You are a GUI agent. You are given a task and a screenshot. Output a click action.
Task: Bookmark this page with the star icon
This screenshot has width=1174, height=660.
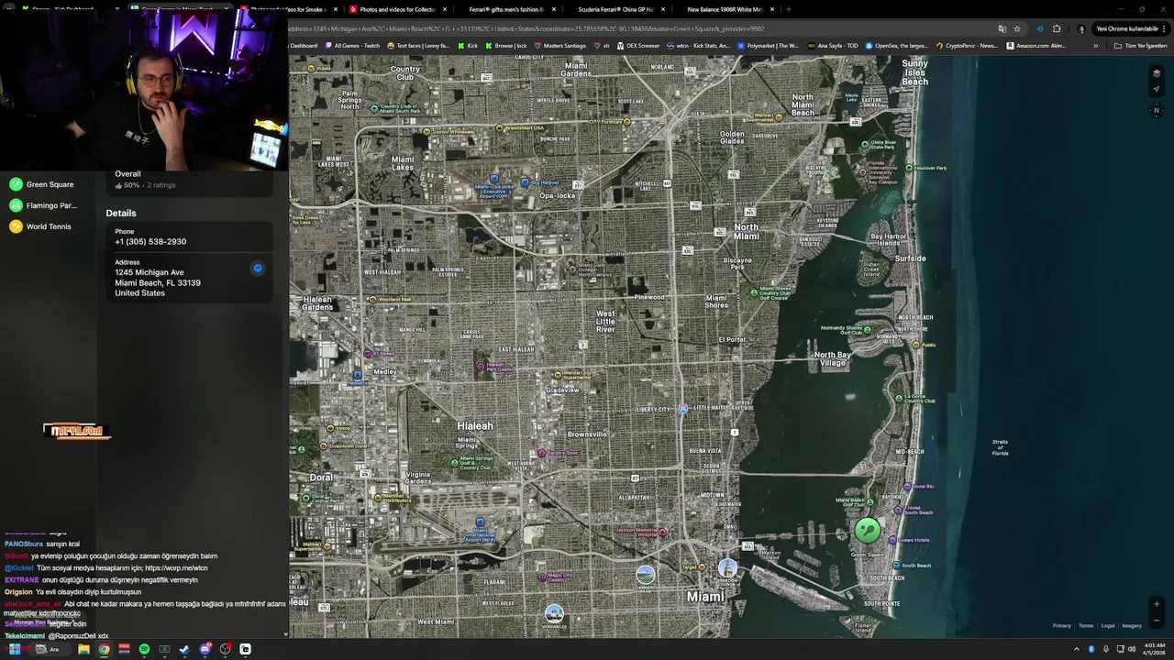(1017, 28)
